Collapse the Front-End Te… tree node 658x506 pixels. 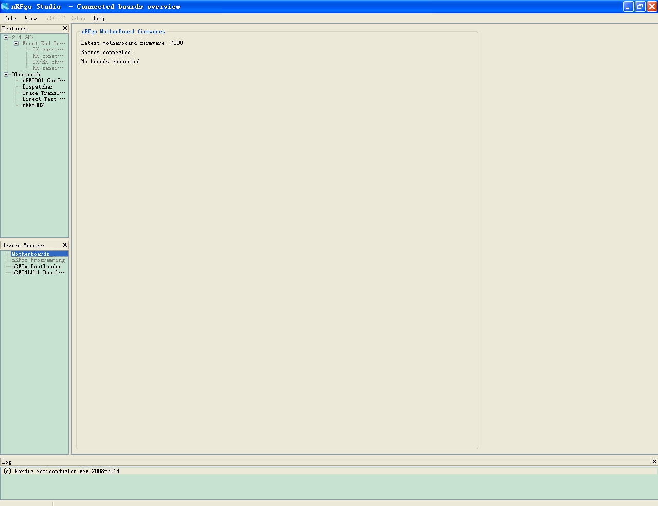click(16, 44)
